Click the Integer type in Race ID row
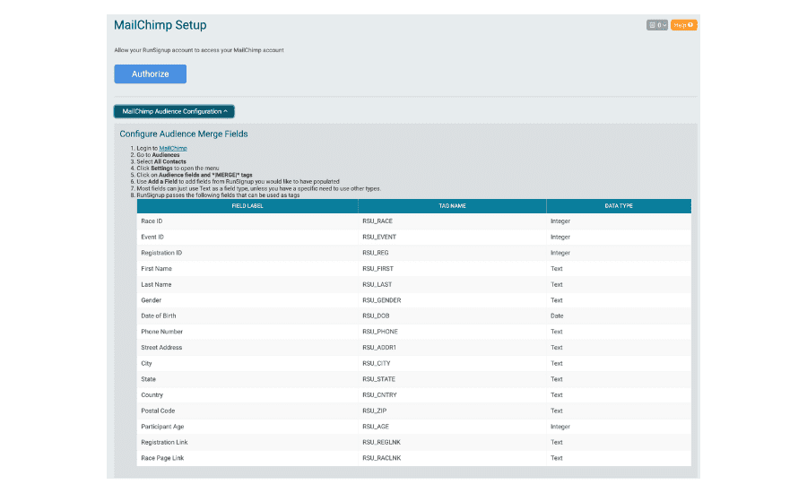 pos(560,221)
